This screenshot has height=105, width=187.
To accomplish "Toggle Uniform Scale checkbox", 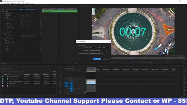I will pos(22,22).
